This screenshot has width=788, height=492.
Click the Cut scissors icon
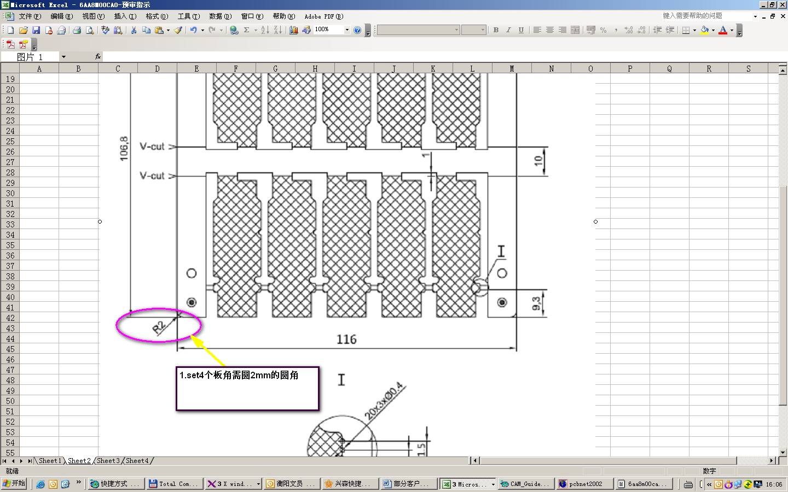click(x=134, y=30)
